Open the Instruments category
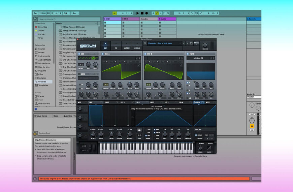Image resolution: width=293 pixels, height=192 pixels. pyautogui.click(x=44, y=56)
